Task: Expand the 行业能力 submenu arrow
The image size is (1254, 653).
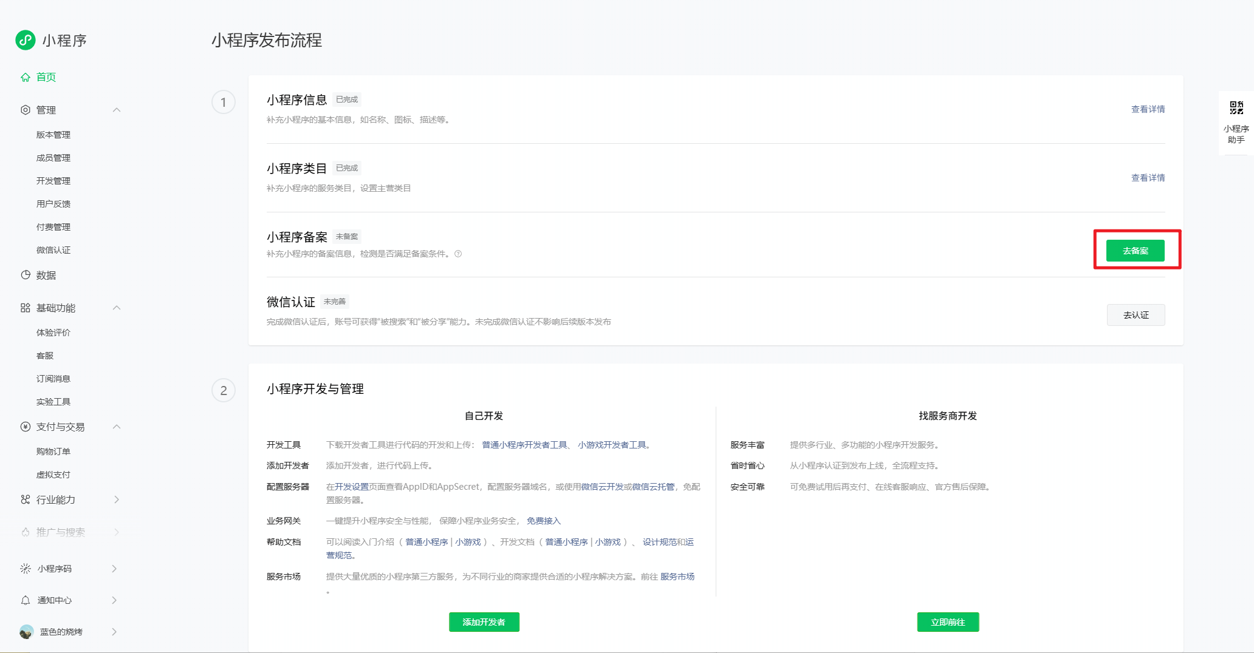Action: click(117, 499)
